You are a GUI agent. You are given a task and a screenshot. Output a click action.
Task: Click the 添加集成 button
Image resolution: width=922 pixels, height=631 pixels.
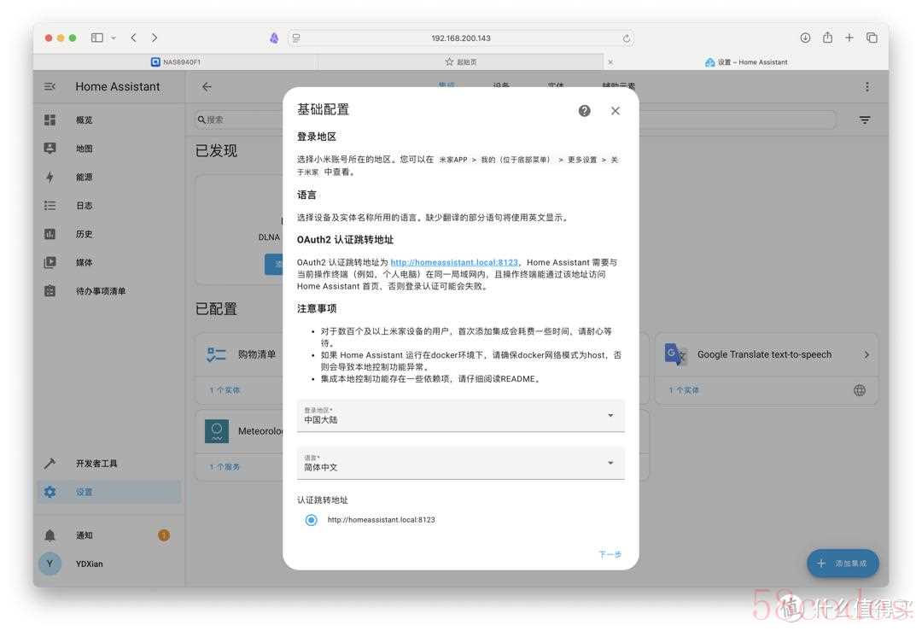(x=843, y=564)
